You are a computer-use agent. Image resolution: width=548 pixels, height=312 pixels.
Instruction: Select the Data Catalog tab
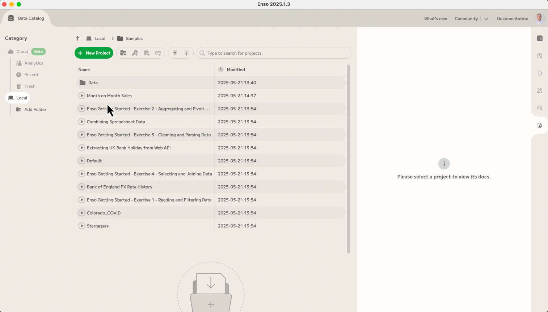coord(26,18)
